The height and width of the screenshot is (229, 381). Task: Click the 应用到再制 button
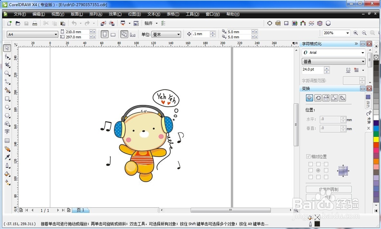[x=328, y=189]
